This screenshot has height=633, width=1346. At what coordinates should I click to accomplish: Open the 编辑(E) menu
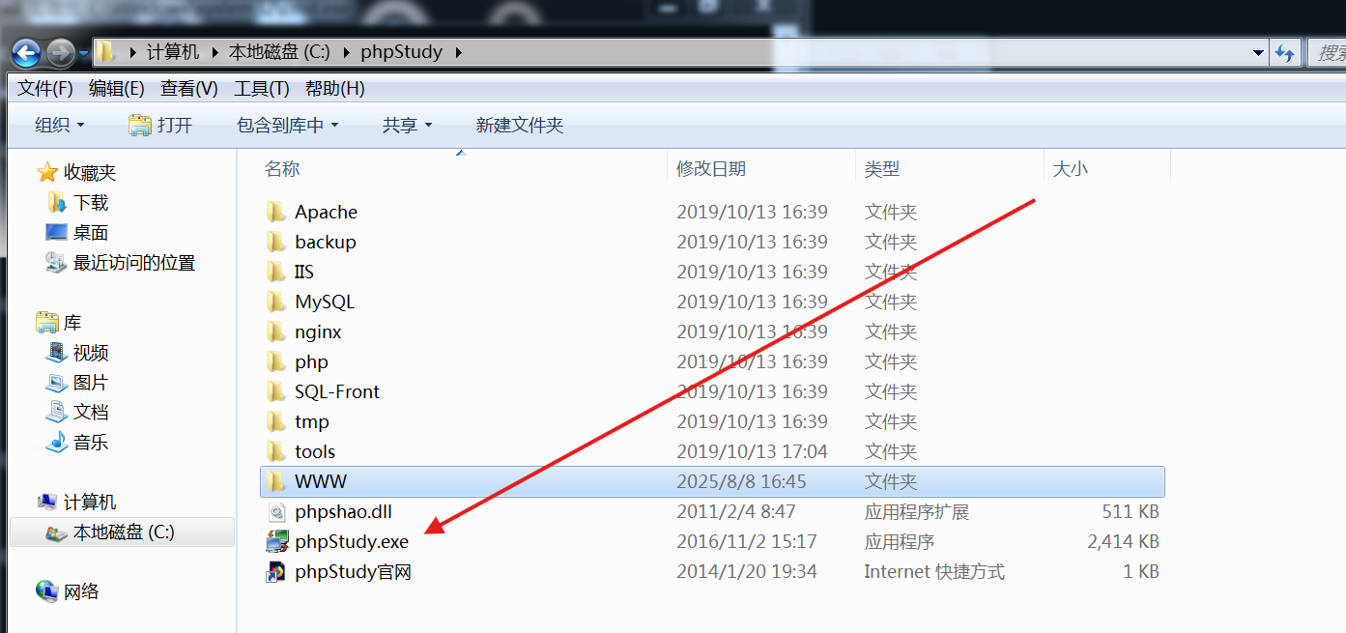[117, 89]
